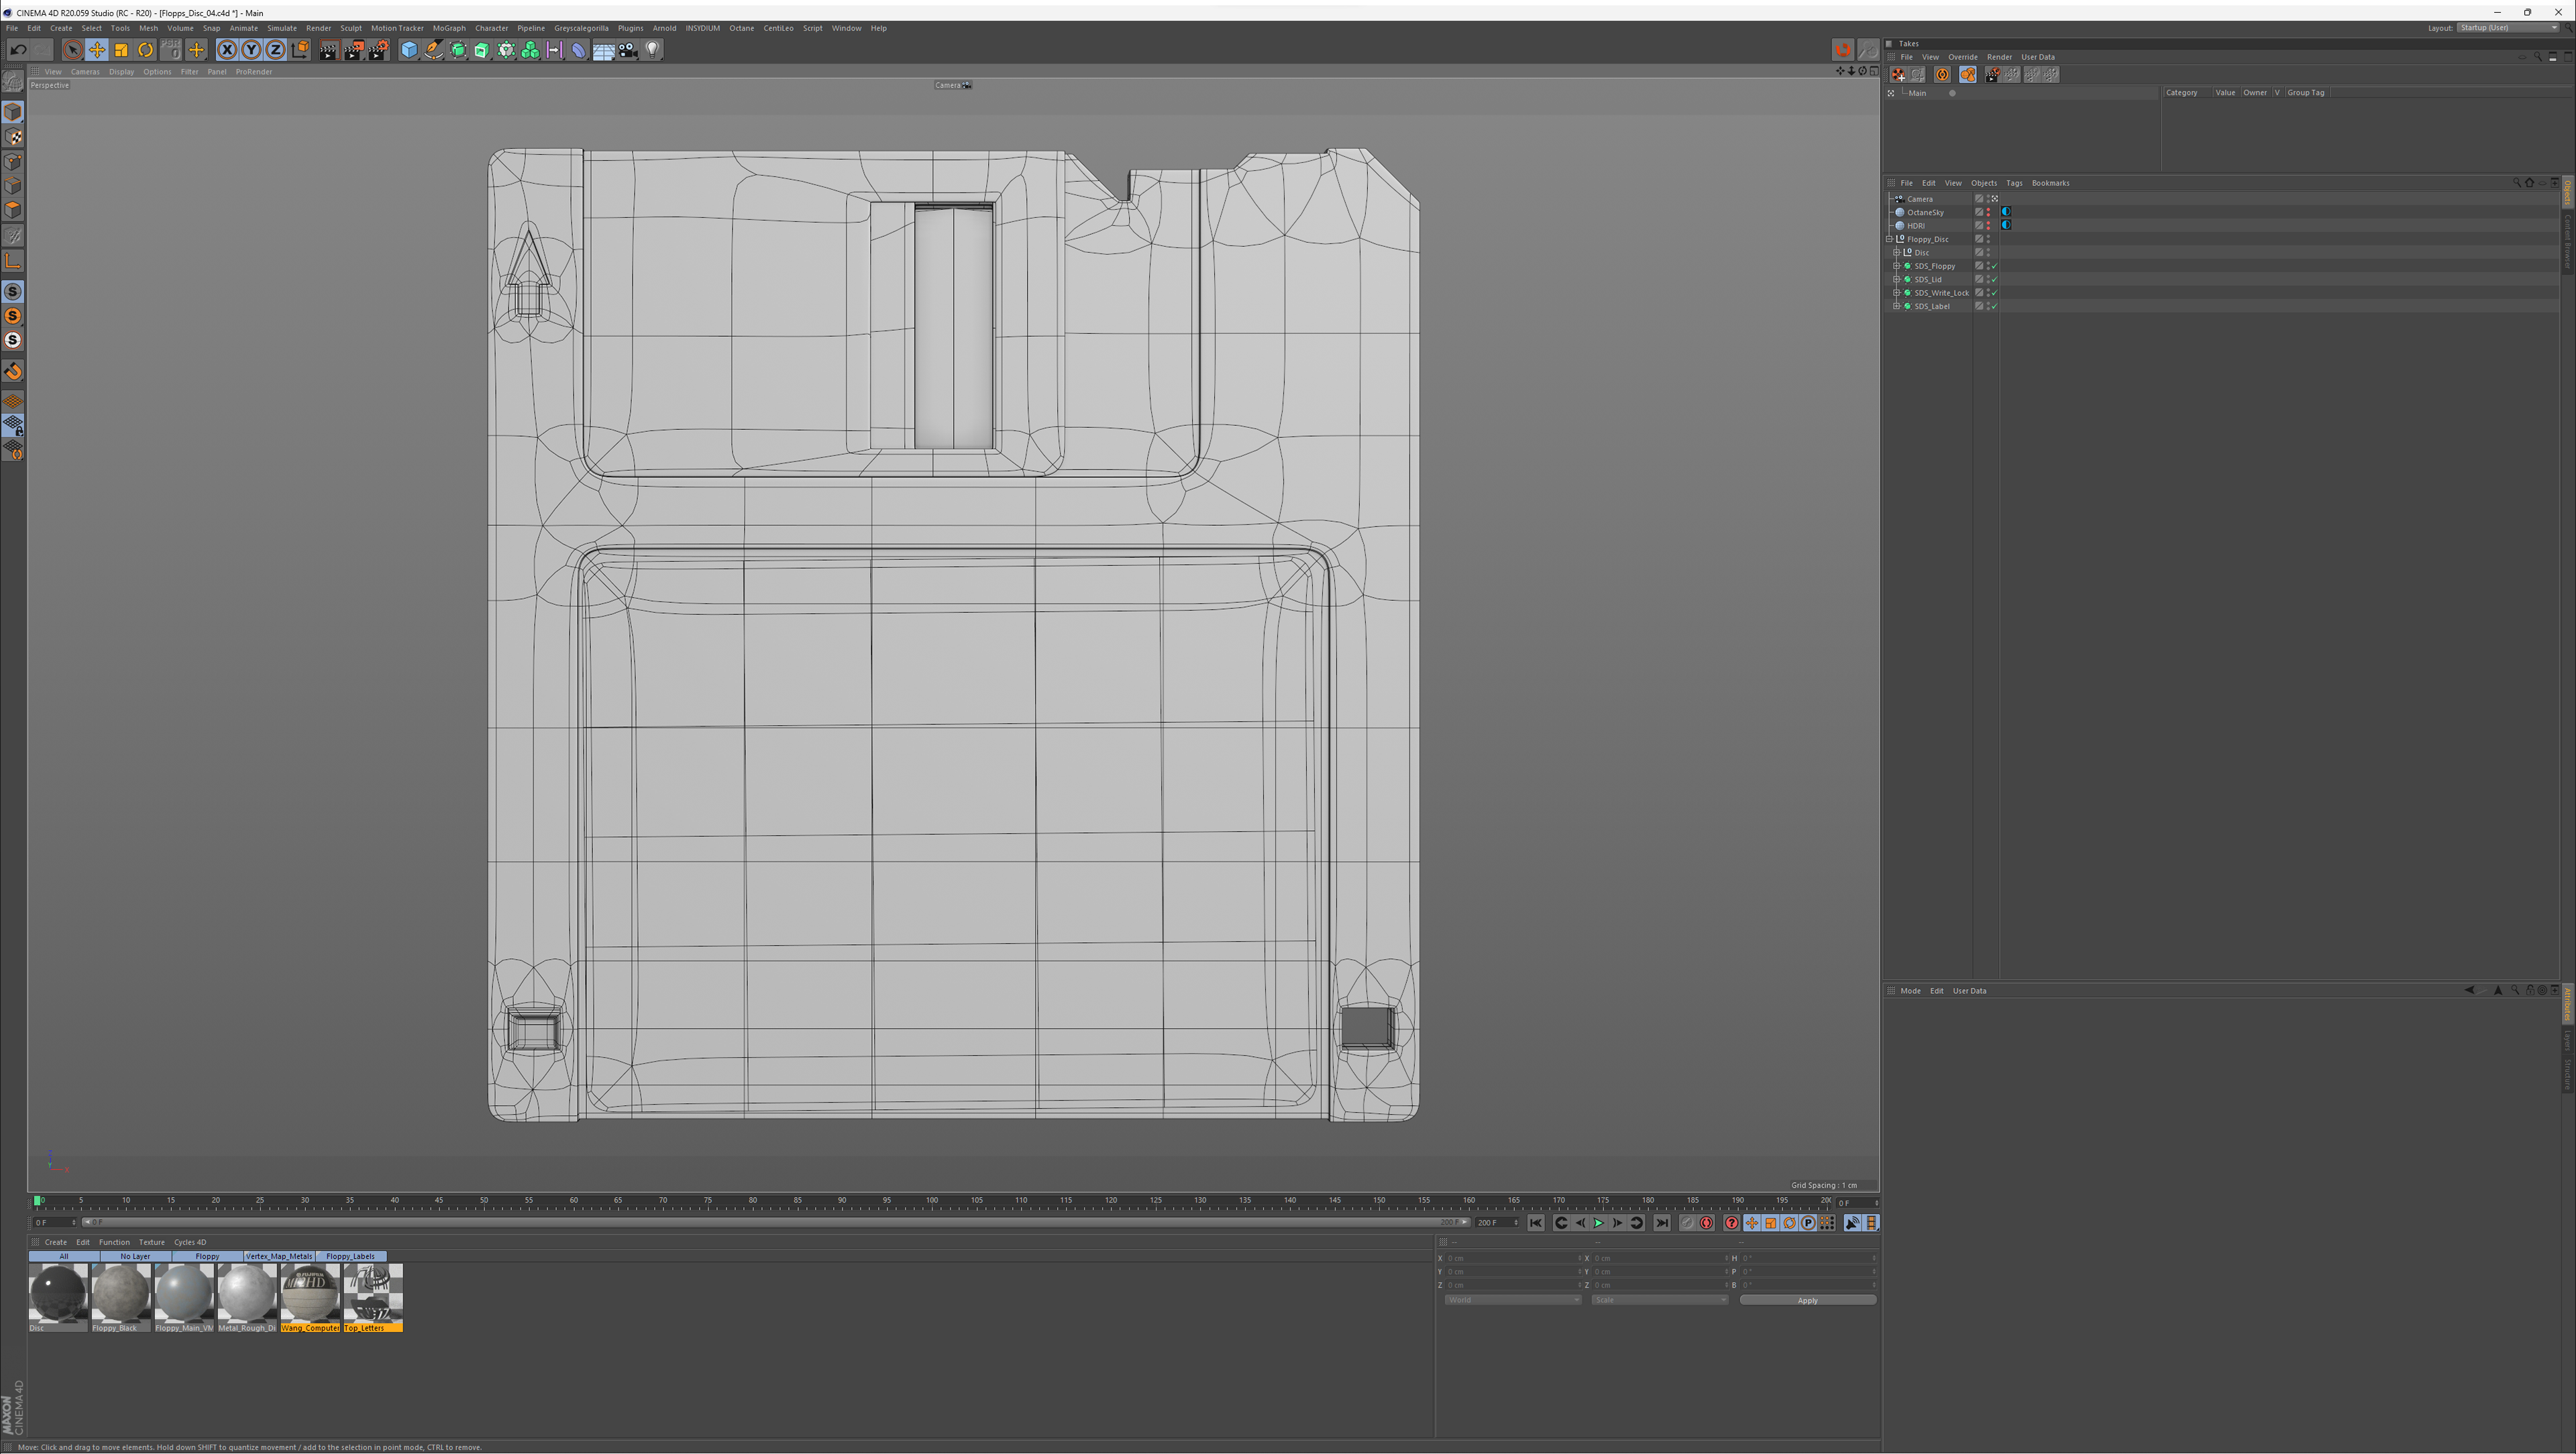Select the Disc material swatch
The height and width of the screenshot is (1454, 2576).
point(58,1292)
